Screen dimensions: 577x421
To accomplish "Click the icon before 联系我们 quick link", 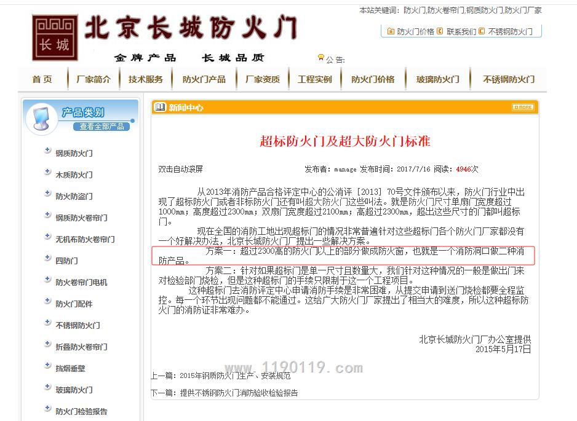I will coord(440,31).
